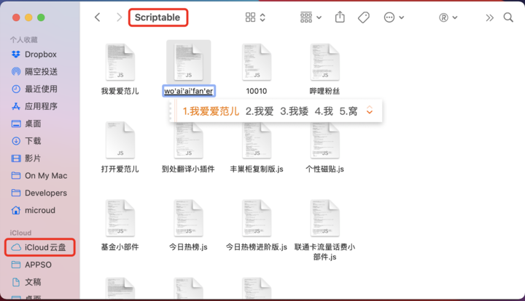Click the 哔哩粉丝 file name label
Viewport: 525px width, 301px height.
(324, 91)
